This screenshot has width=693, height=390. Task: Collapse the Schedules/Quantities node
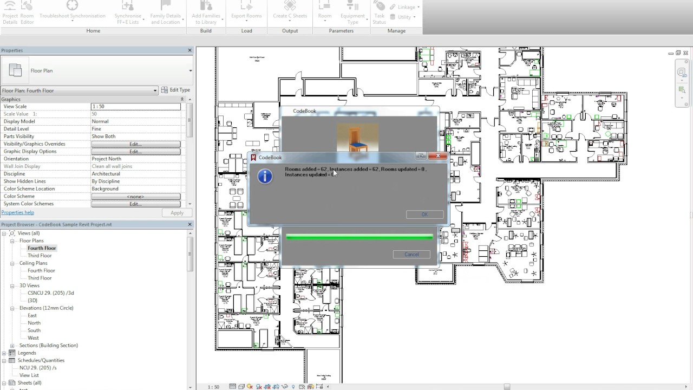pyautogui.click(x=4, y=361)
